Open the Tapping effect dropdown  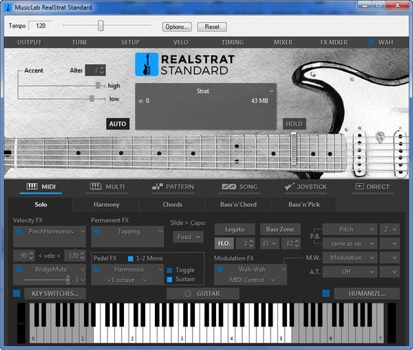click(160, 231)
